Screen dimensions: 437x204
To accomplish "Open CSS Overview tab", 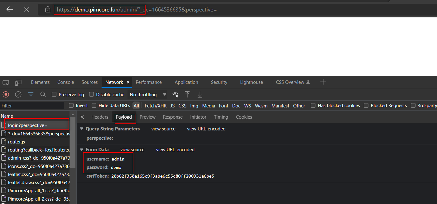I will pyautogui.click(x=293, y=82).
